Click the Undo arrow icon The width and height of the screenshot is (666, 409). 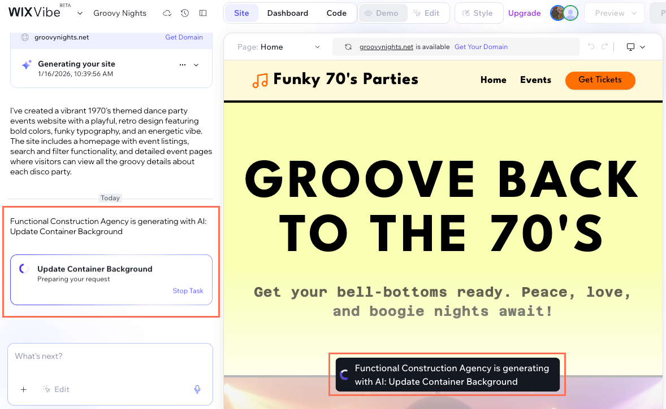pyautogui.click(x=591, y=47)
